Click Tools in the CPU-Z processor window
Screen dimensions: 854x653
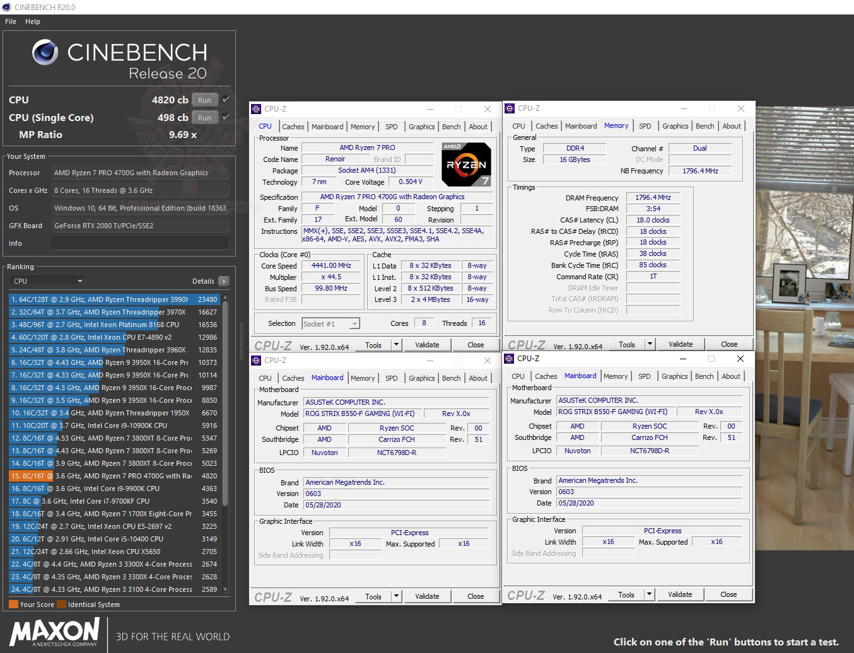373,345
